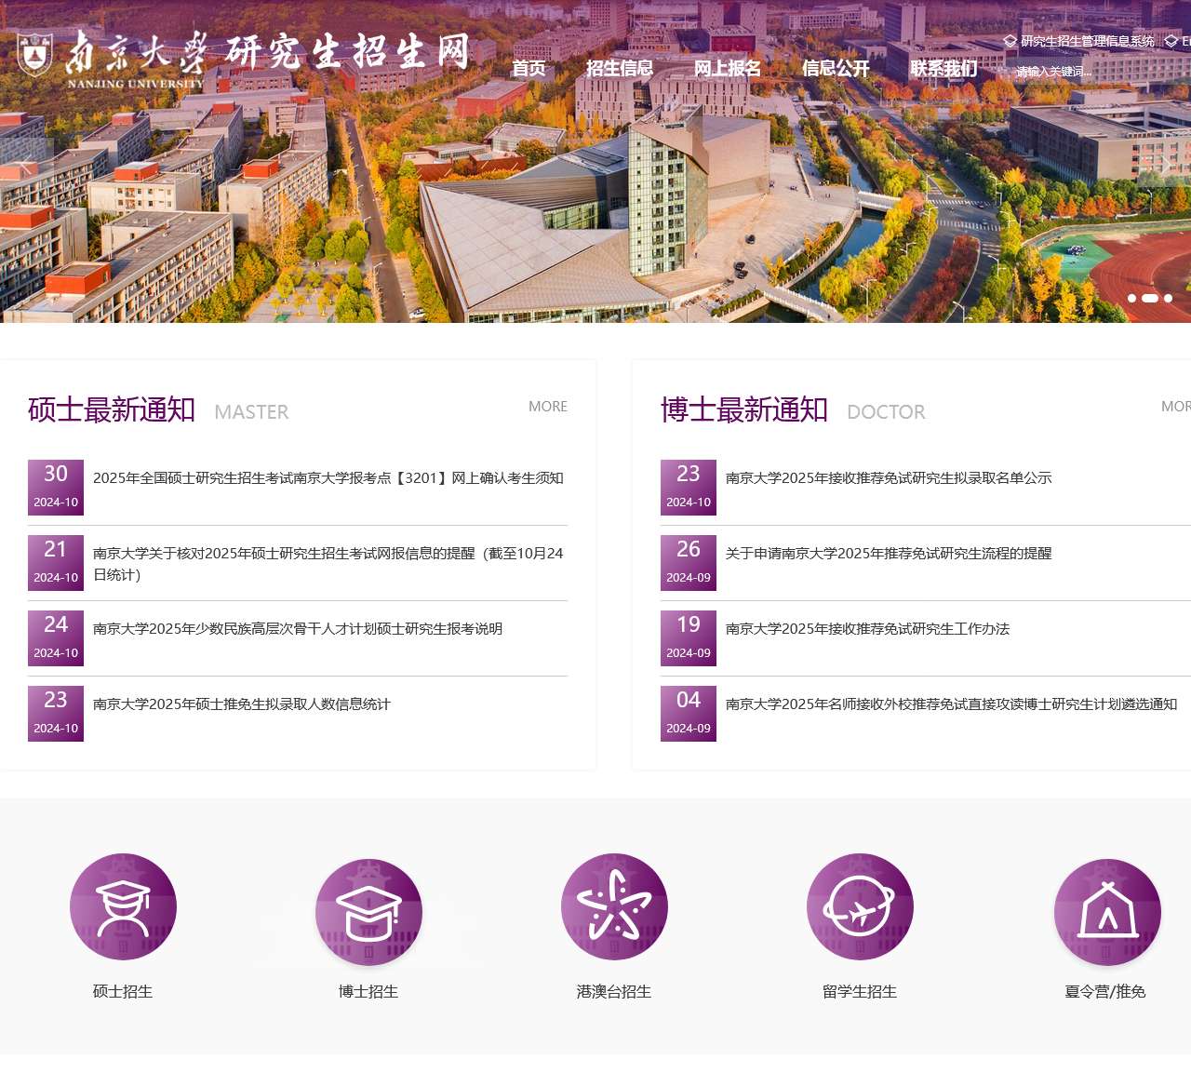
Task: Select the third banner carousel dot
Action: point(1168,298)
